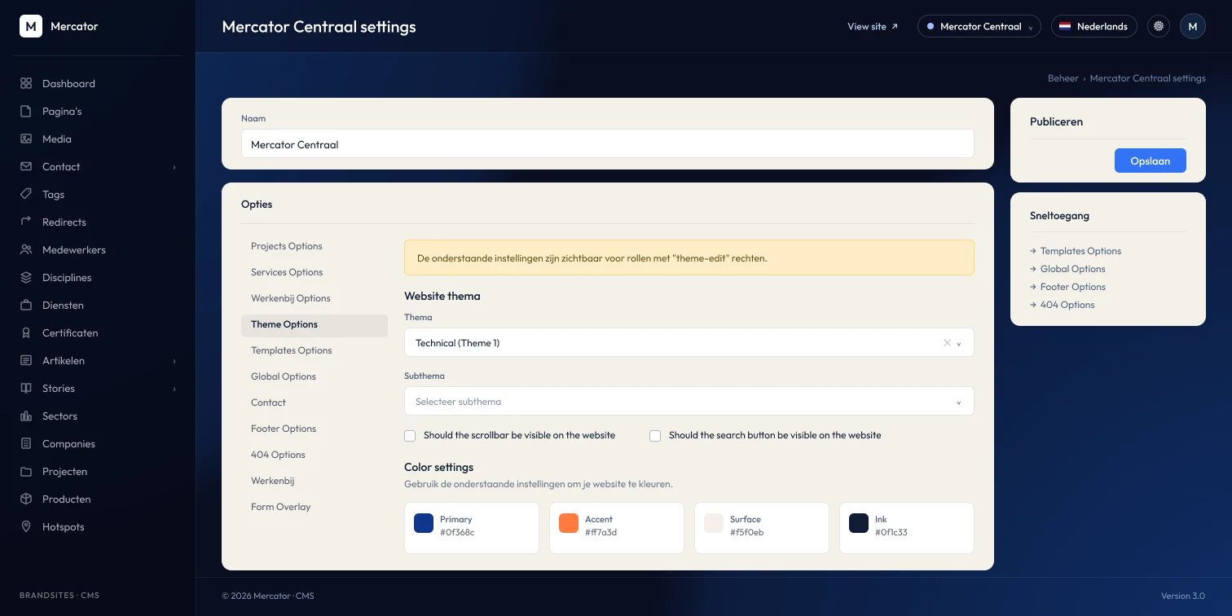Click the yellow theme-edit notice banner
This screenshot has width=1232, height=616.
(x=689, y=257)
